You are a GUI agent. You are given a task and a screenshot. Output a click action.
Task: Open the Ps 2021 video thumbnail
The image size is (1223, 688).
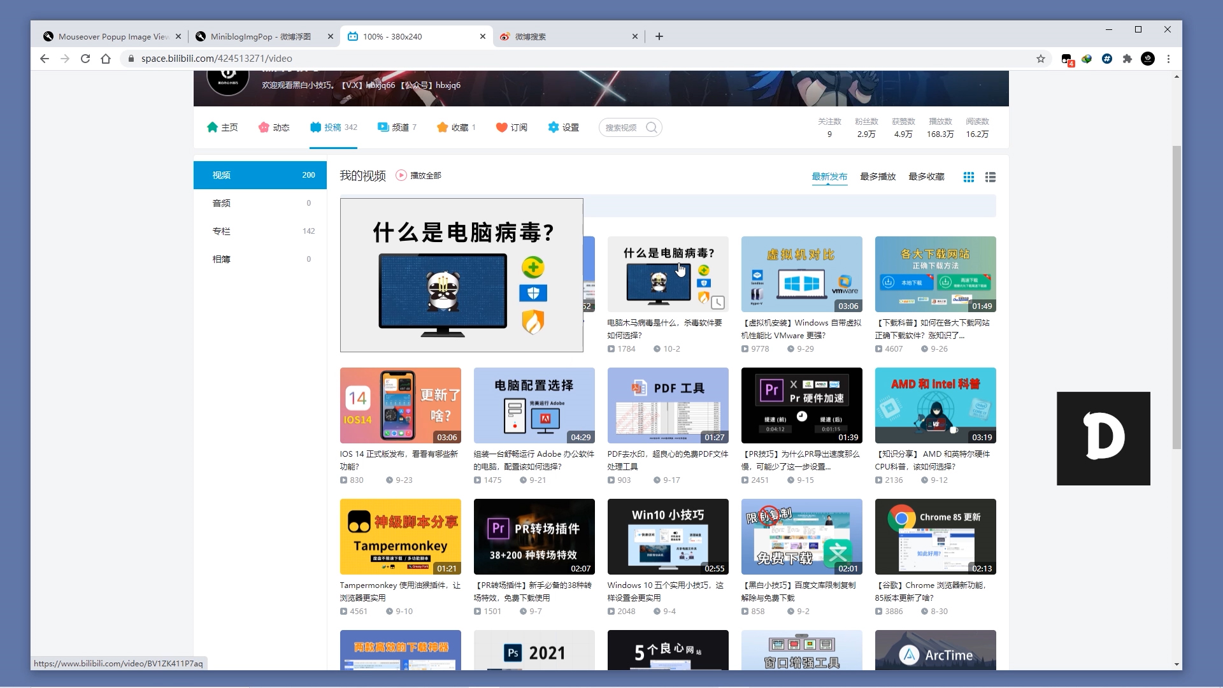click(534, 650)
